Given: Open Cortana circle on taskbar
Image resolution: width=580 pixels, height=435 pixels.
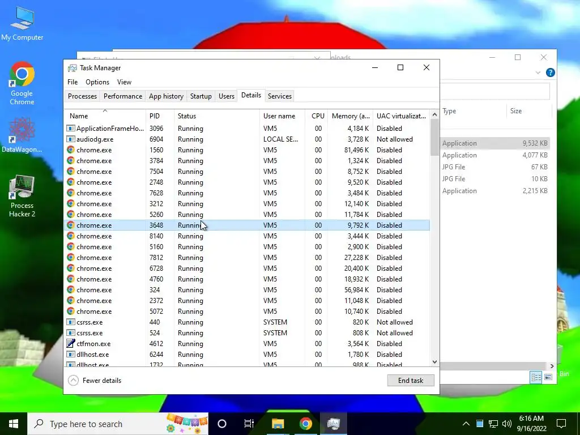Looking at the screenshot, I should coord(222,424).
